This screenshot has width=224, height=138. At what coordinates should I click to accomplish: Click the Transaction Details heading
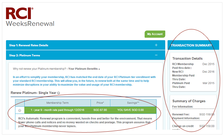pyautogui.click(x=187, y=58)
